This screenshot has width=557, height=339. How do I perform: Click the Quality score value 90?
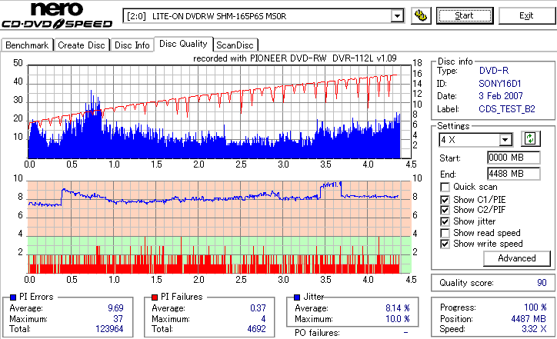pos(542,283)
